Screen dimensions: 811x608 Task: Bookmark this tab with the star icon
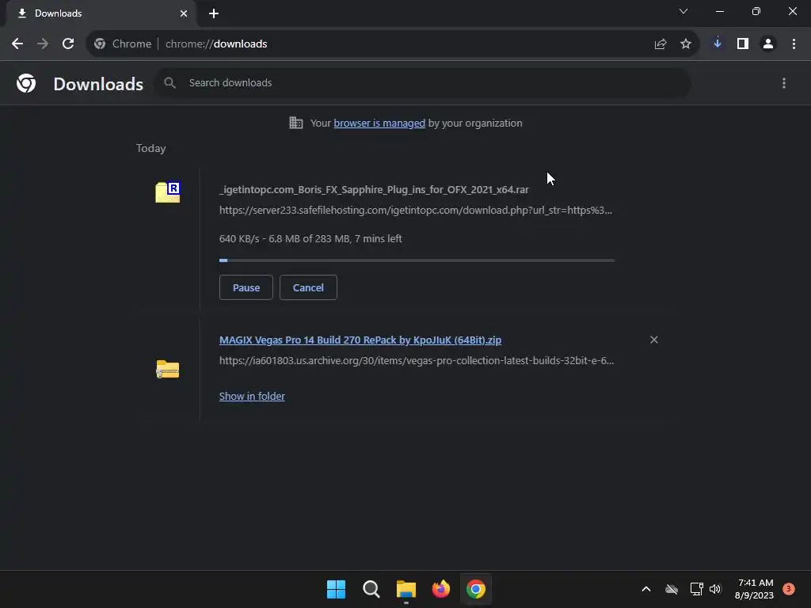click(686, 44)
